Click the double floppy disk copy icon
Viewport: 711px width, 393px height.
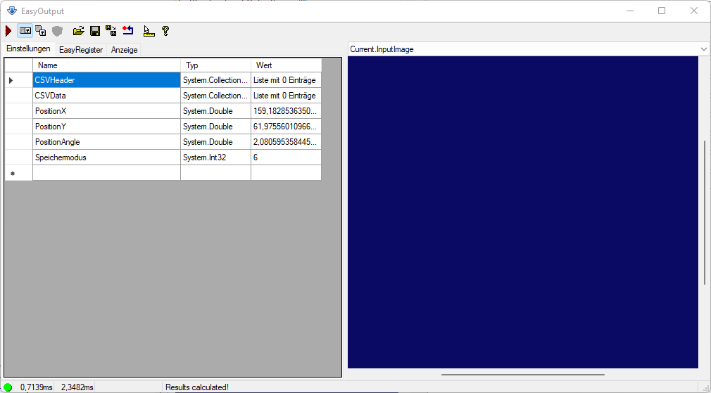[x=111, y=31]
